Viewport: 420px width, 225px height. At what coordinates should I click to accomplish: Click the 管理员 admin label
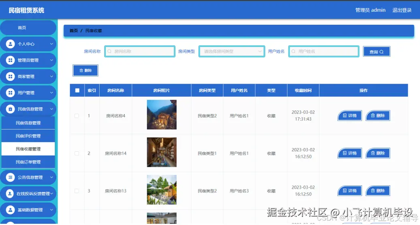pyautogui.click(x=370, y=10)
